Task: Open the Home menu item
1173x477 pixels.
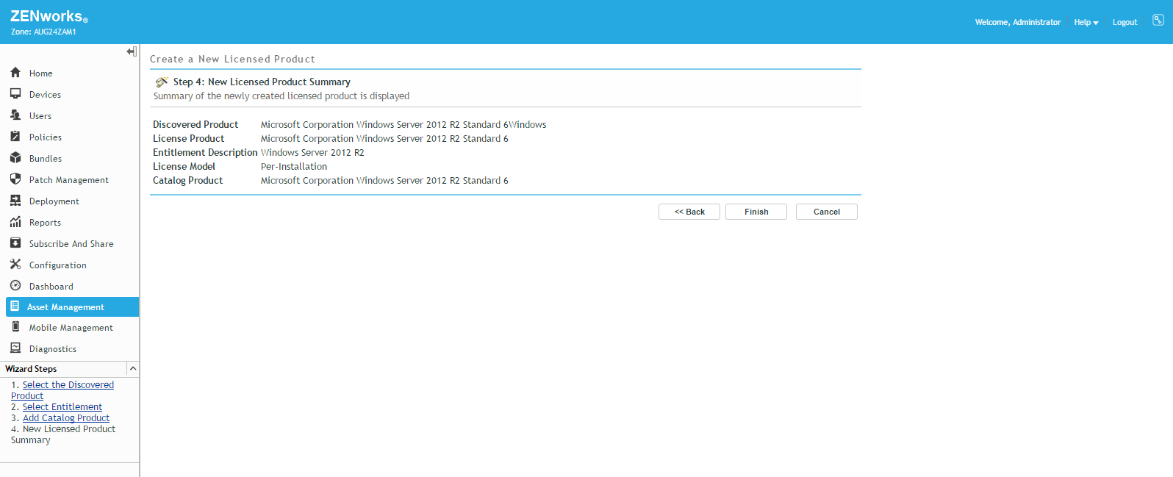Action: (40, 73)
